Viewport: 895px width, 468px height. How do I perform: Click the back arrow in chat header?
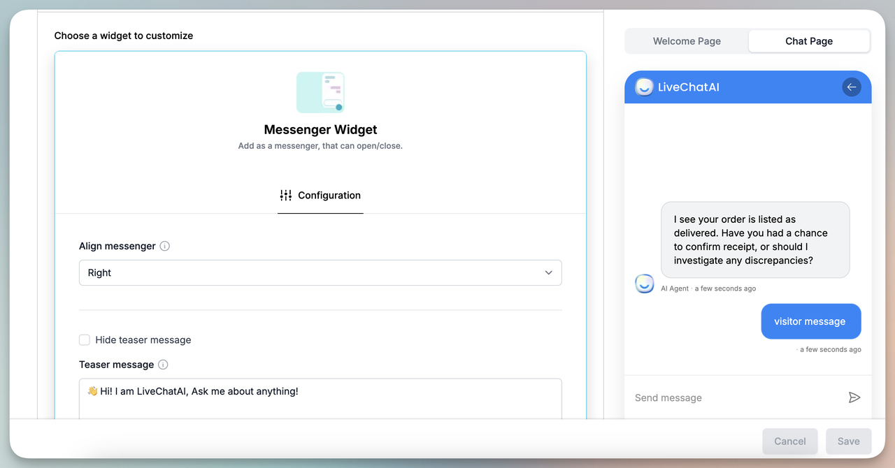click(x=851, y=87)
